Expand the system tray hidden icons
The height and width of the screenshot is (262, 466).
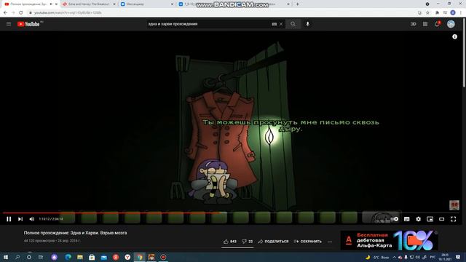tap(394, 257)
